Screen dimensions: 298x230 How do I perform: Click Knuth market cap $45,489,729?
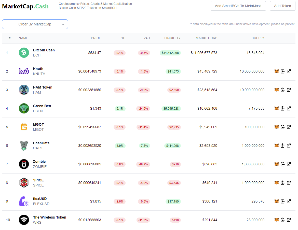tap(207, 71)
